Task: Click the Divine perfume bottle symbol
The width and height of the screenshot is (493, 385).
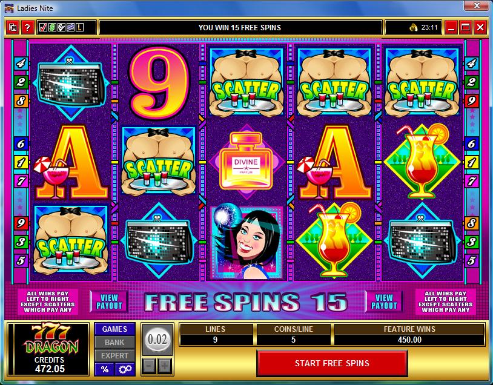Action: (247, 162)
